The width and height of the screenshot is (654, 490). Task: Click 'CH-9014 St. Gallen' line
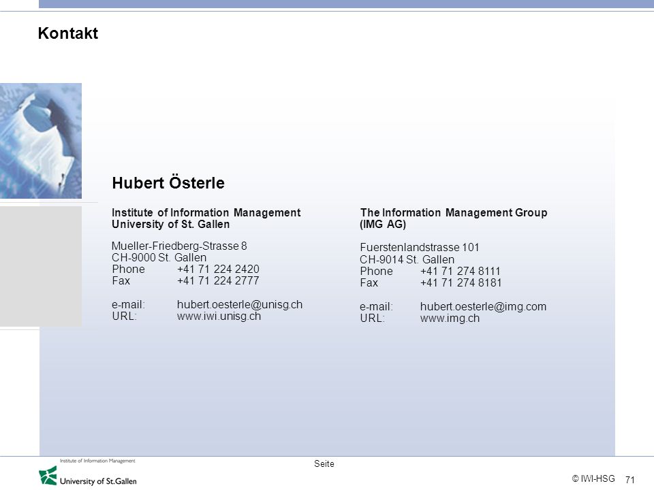[407, 259]
